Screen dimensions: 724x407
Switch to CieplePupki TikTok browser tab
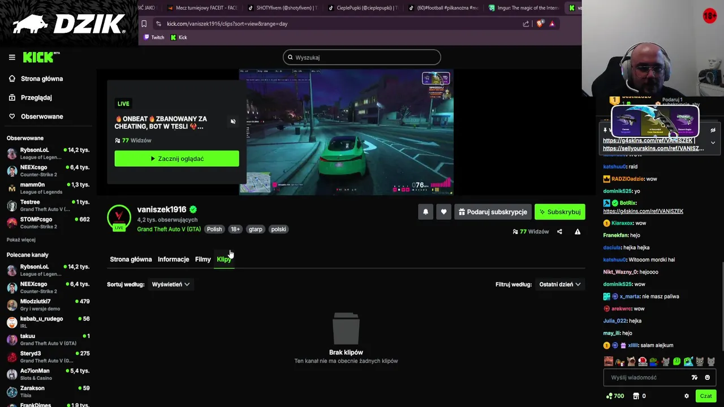pyautogui.click(x=364, y=8)
